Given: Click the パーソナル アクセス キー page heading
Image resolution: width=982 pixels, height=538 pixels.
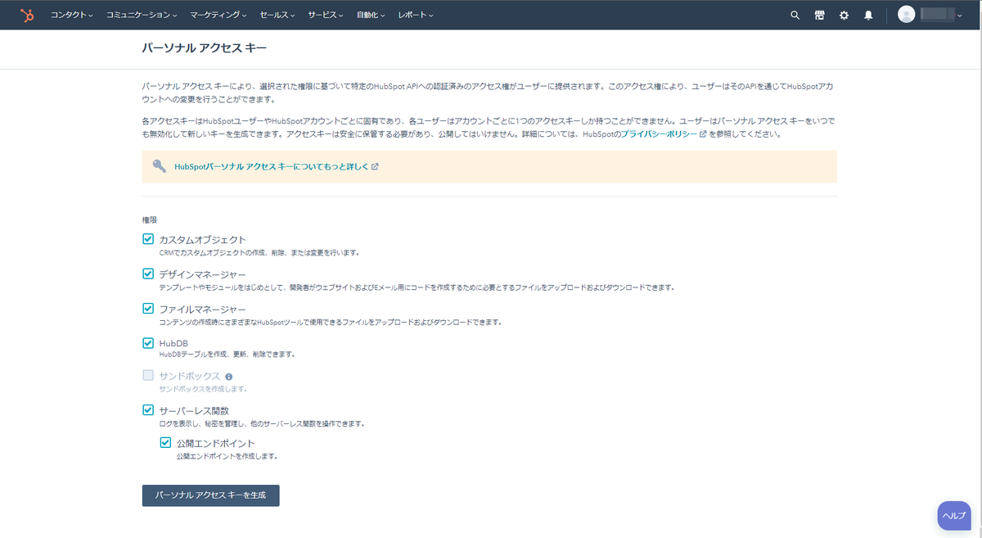Looking at the screenshot, I should 205,49.
